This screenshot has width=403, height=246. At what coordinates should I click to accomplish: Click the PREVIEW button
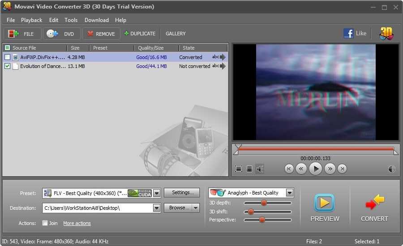325,208
